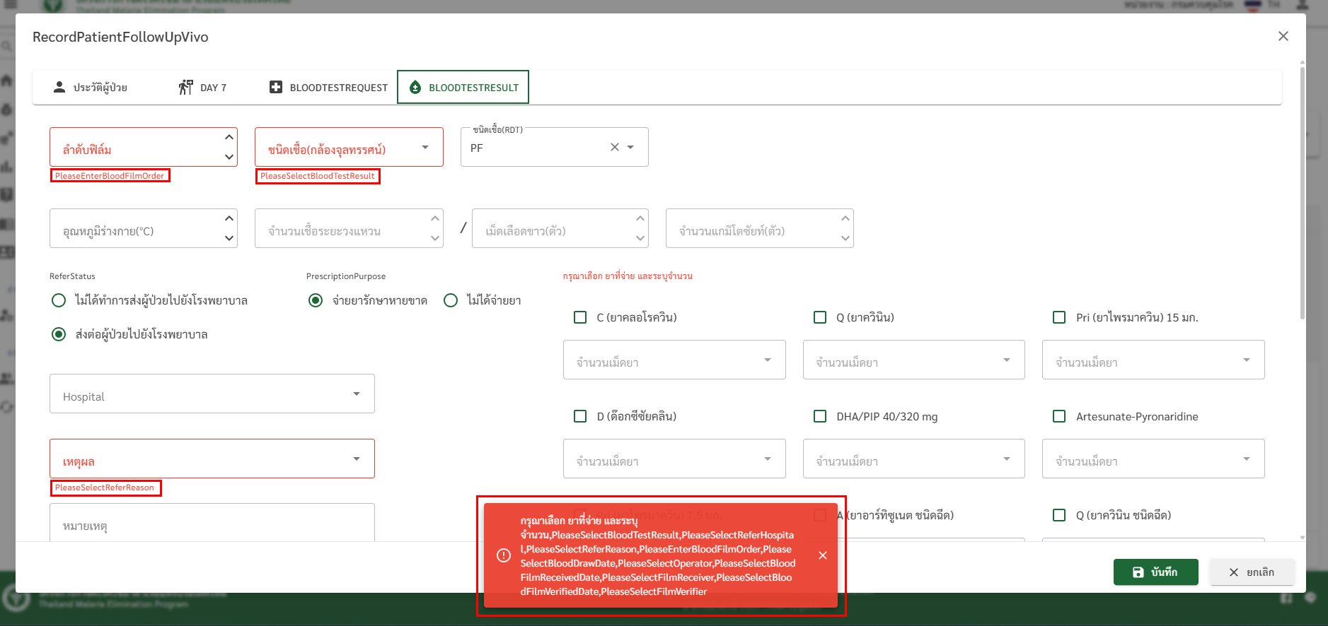Click the walking figure icon for DAY 7
The width and height of the screenshot is (1328, 626).
click(x=185, y=87)
